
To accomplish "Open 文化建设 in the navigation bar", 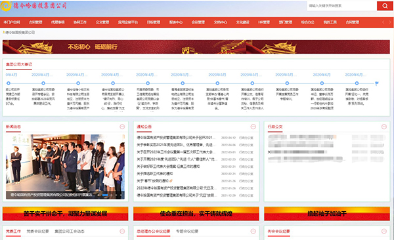I will tap(243, 22).
